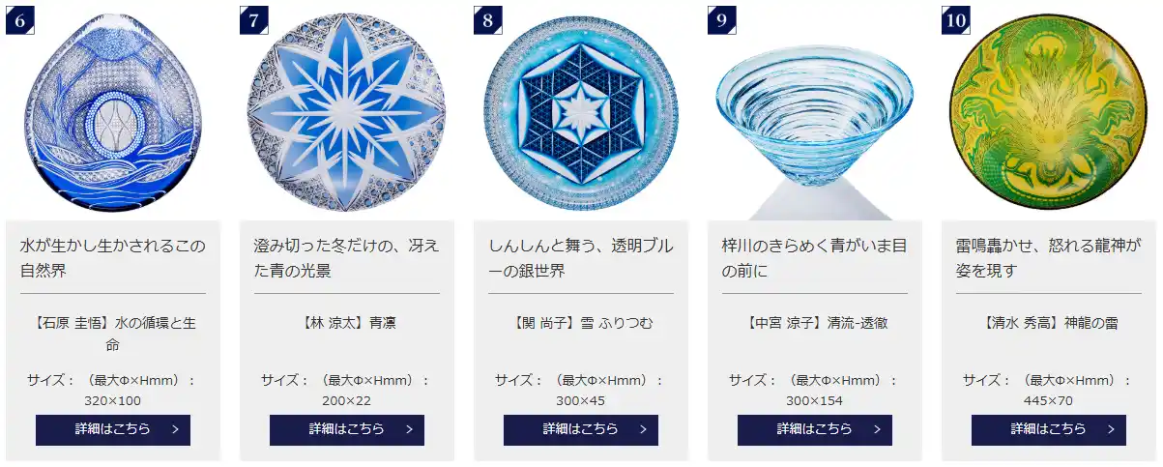
Task: Click 詳細はこちら for 神龍の雷
Action: pyautogui.click(x=1049, y=429)
